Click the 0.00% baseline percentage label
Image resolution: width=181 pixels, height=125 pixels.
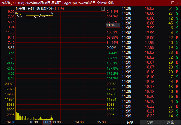coord(112,48)
